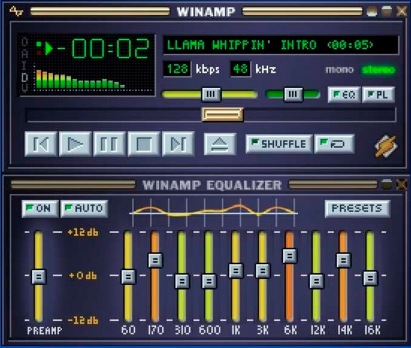Toggle Shuffle mode
This screenshot has width=411, height=348.
279,144
